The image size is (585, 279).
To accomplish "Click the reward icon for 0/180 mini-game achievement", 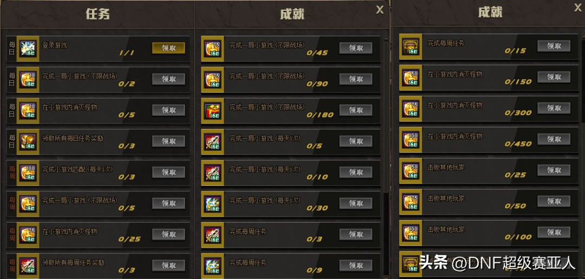I will coord(212,111).
